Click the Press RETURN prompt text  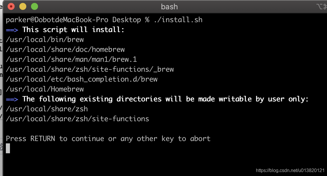[x=108, y=138]
